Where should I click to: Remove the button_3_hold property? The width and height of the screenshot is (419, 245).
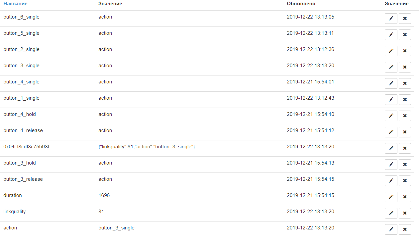click(x=405, y=165)
